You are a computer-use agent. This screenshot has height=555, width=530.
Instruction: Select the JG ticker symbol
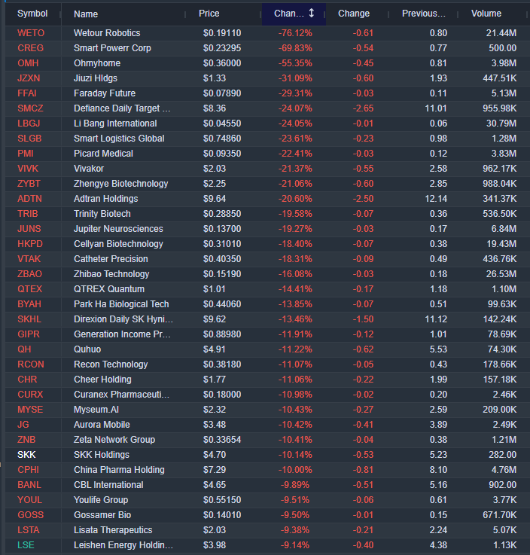(23, 425)
